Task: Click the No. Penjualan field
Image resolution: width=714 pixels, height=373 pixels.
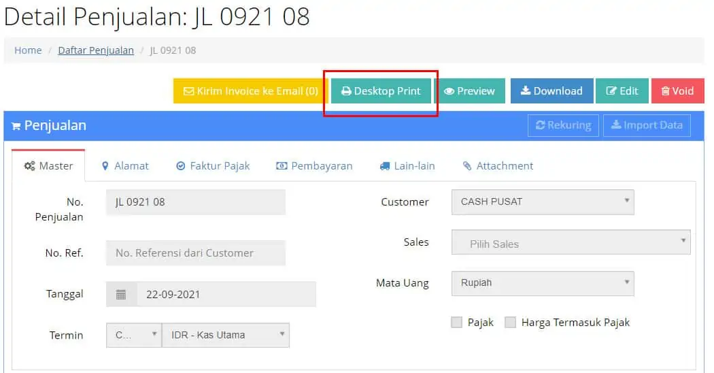Action: 196,202
